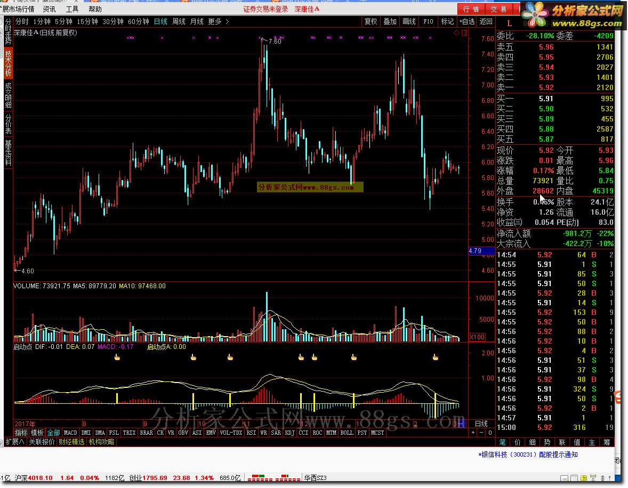The width and height of the screenshot is (628, 488).
Task: Click the 指标 indicators tab
Action: point(21,433)
